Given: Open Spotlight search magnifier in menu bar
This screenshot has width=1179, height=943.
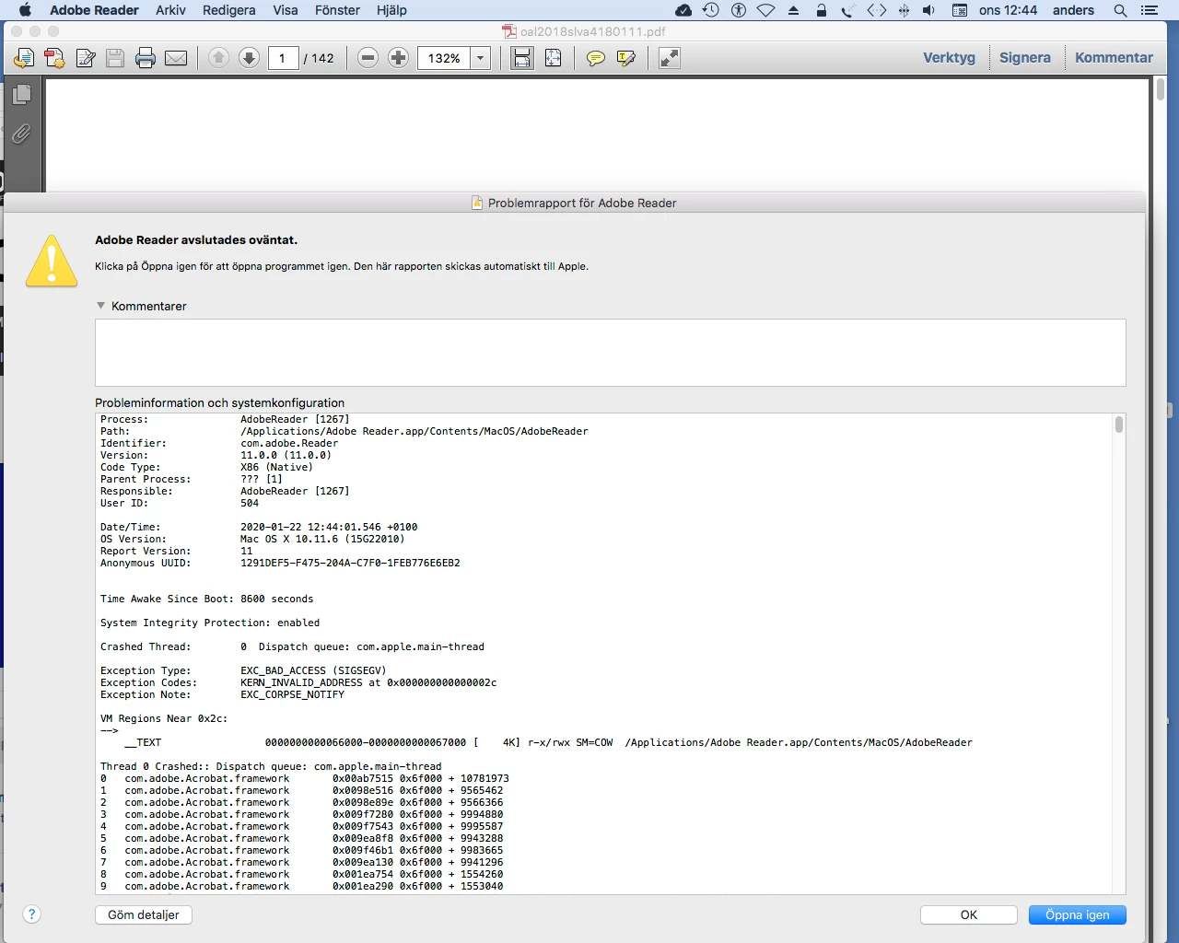Looking at the screenshot, I should pos(1120,10).
